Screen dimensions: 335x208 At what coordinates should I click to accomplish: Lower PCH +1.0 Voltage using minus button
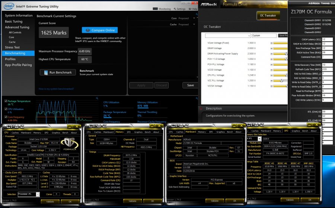point(271,59)
